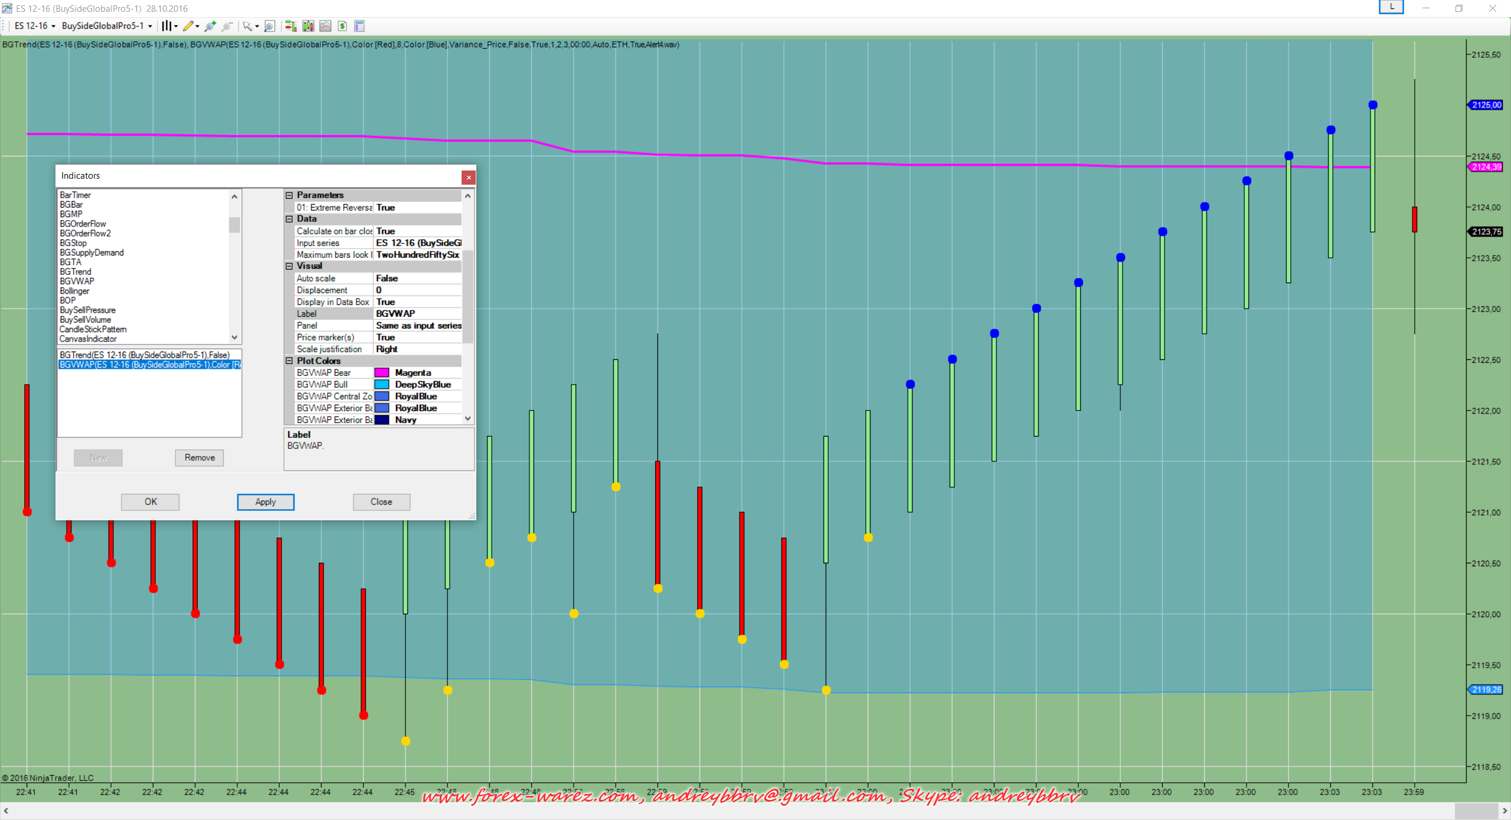Open the Indicators chart icon
The height and width of the screenshot is (820, 1511).
[325, 26]
